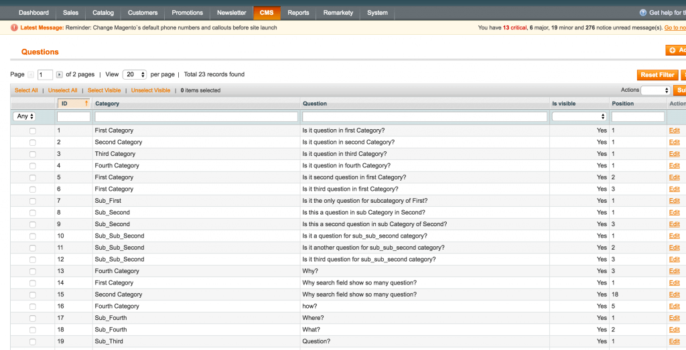Edit the question with ID 10
Viewport: 686px width, 350px height.
tap(674, 236)
